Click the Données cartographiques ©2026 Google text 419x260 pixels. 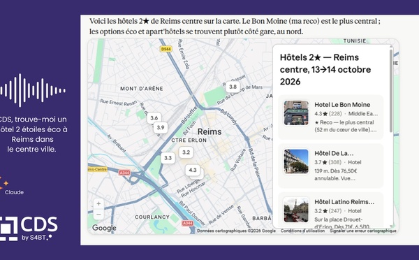237,231
